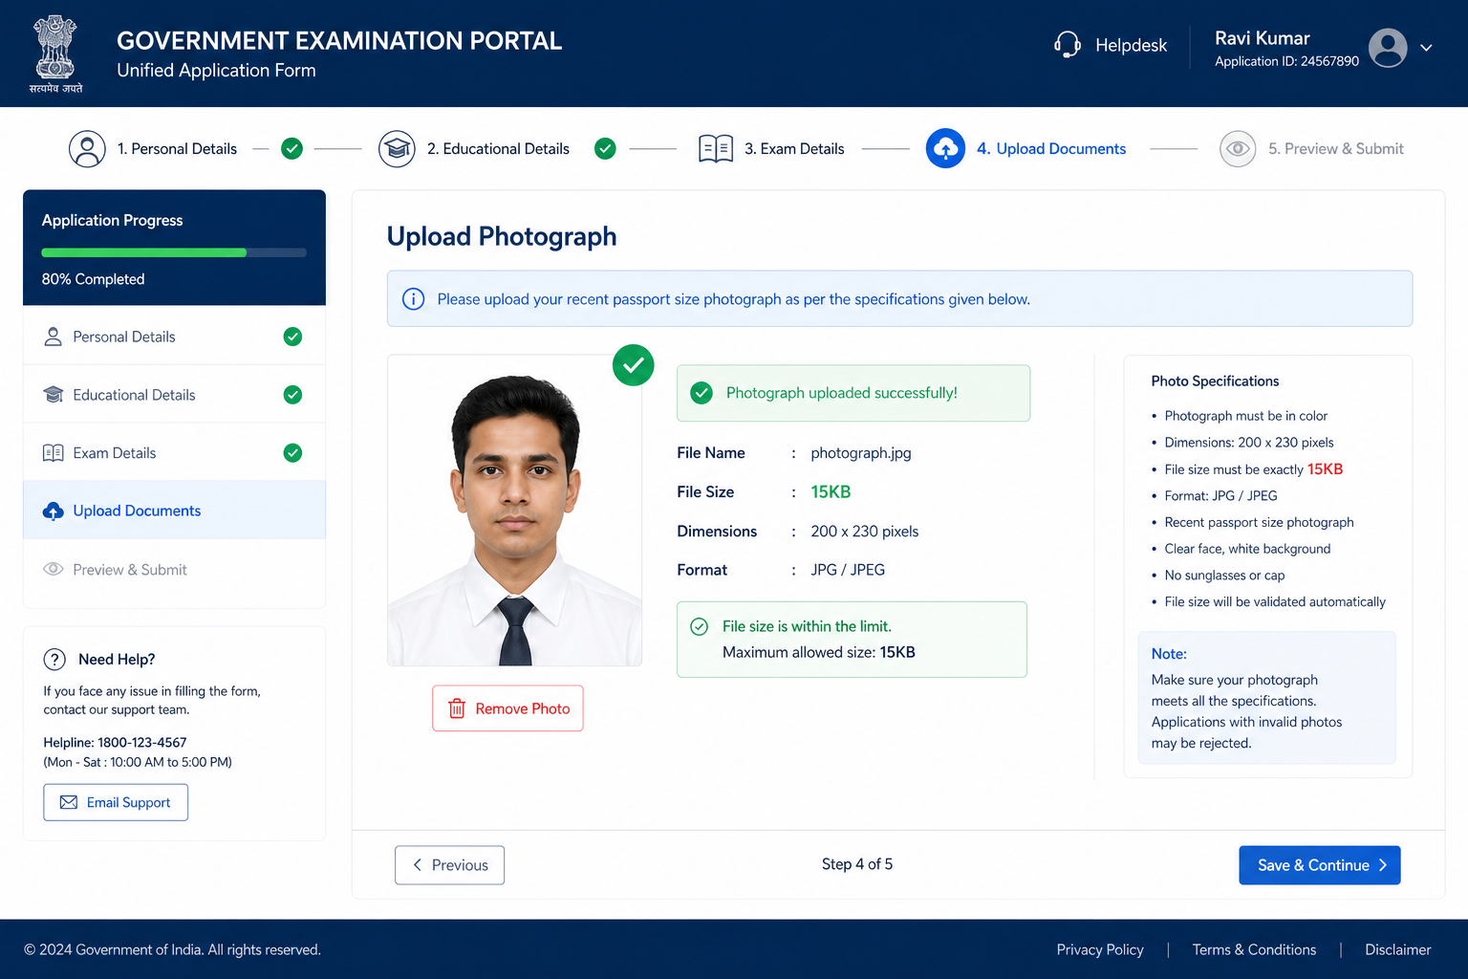Click the Need Help question mark icon
Screen dimensions: 1468x979
54,660
